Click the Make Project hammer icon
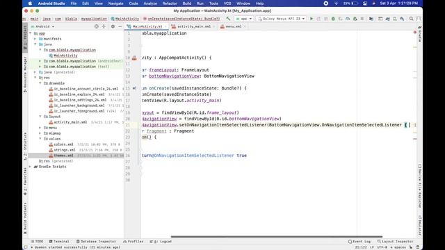The width and height of the screenshot is (445, 250). pyautogui.click(x=228, y=19)
